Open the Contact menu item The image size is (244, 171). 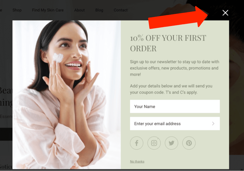(121, 10)
